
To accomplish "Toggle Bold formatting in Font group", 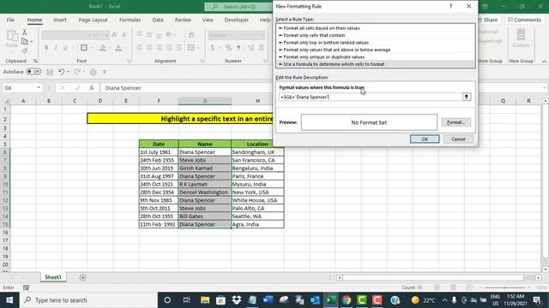I will point(46,48).
